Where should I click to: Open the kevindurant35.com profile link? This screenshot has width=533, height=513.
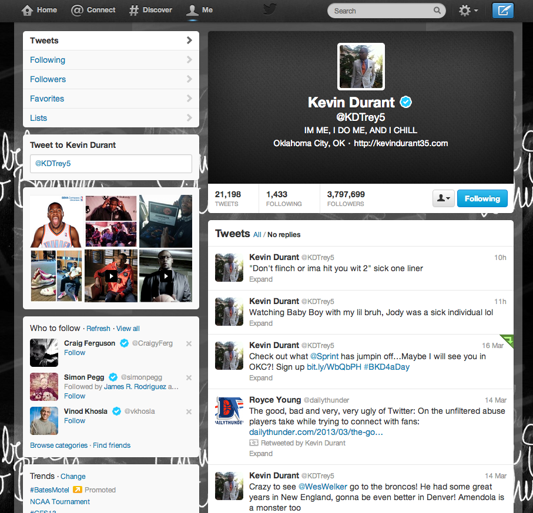tap(401, 143)
